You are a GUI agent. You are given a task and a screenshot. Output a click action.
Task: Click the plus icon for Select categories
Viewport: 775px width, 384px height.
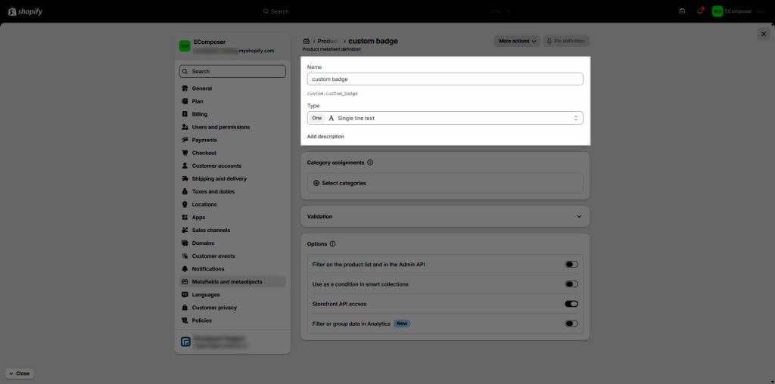tap(316, 183)
